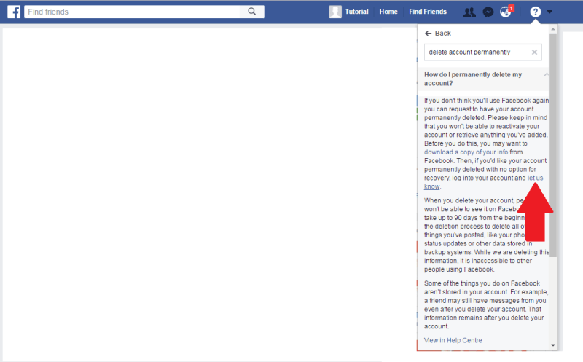Open the Find Friends page
583x362 pixels.
click(x=428, y=12)
